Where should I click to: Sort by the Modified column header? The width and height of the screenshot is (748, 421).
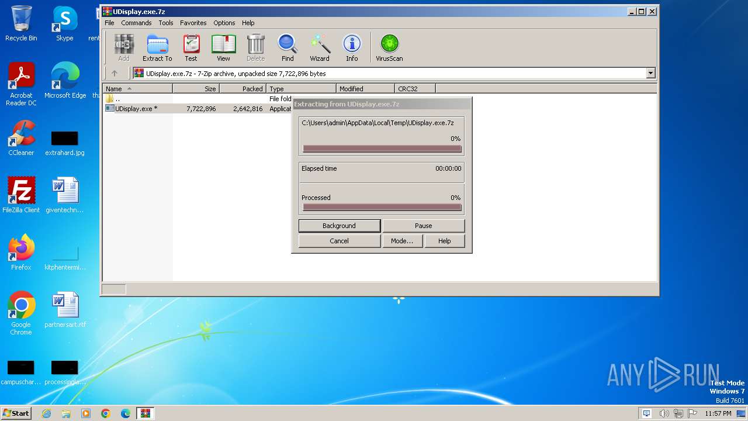(365, 89)
